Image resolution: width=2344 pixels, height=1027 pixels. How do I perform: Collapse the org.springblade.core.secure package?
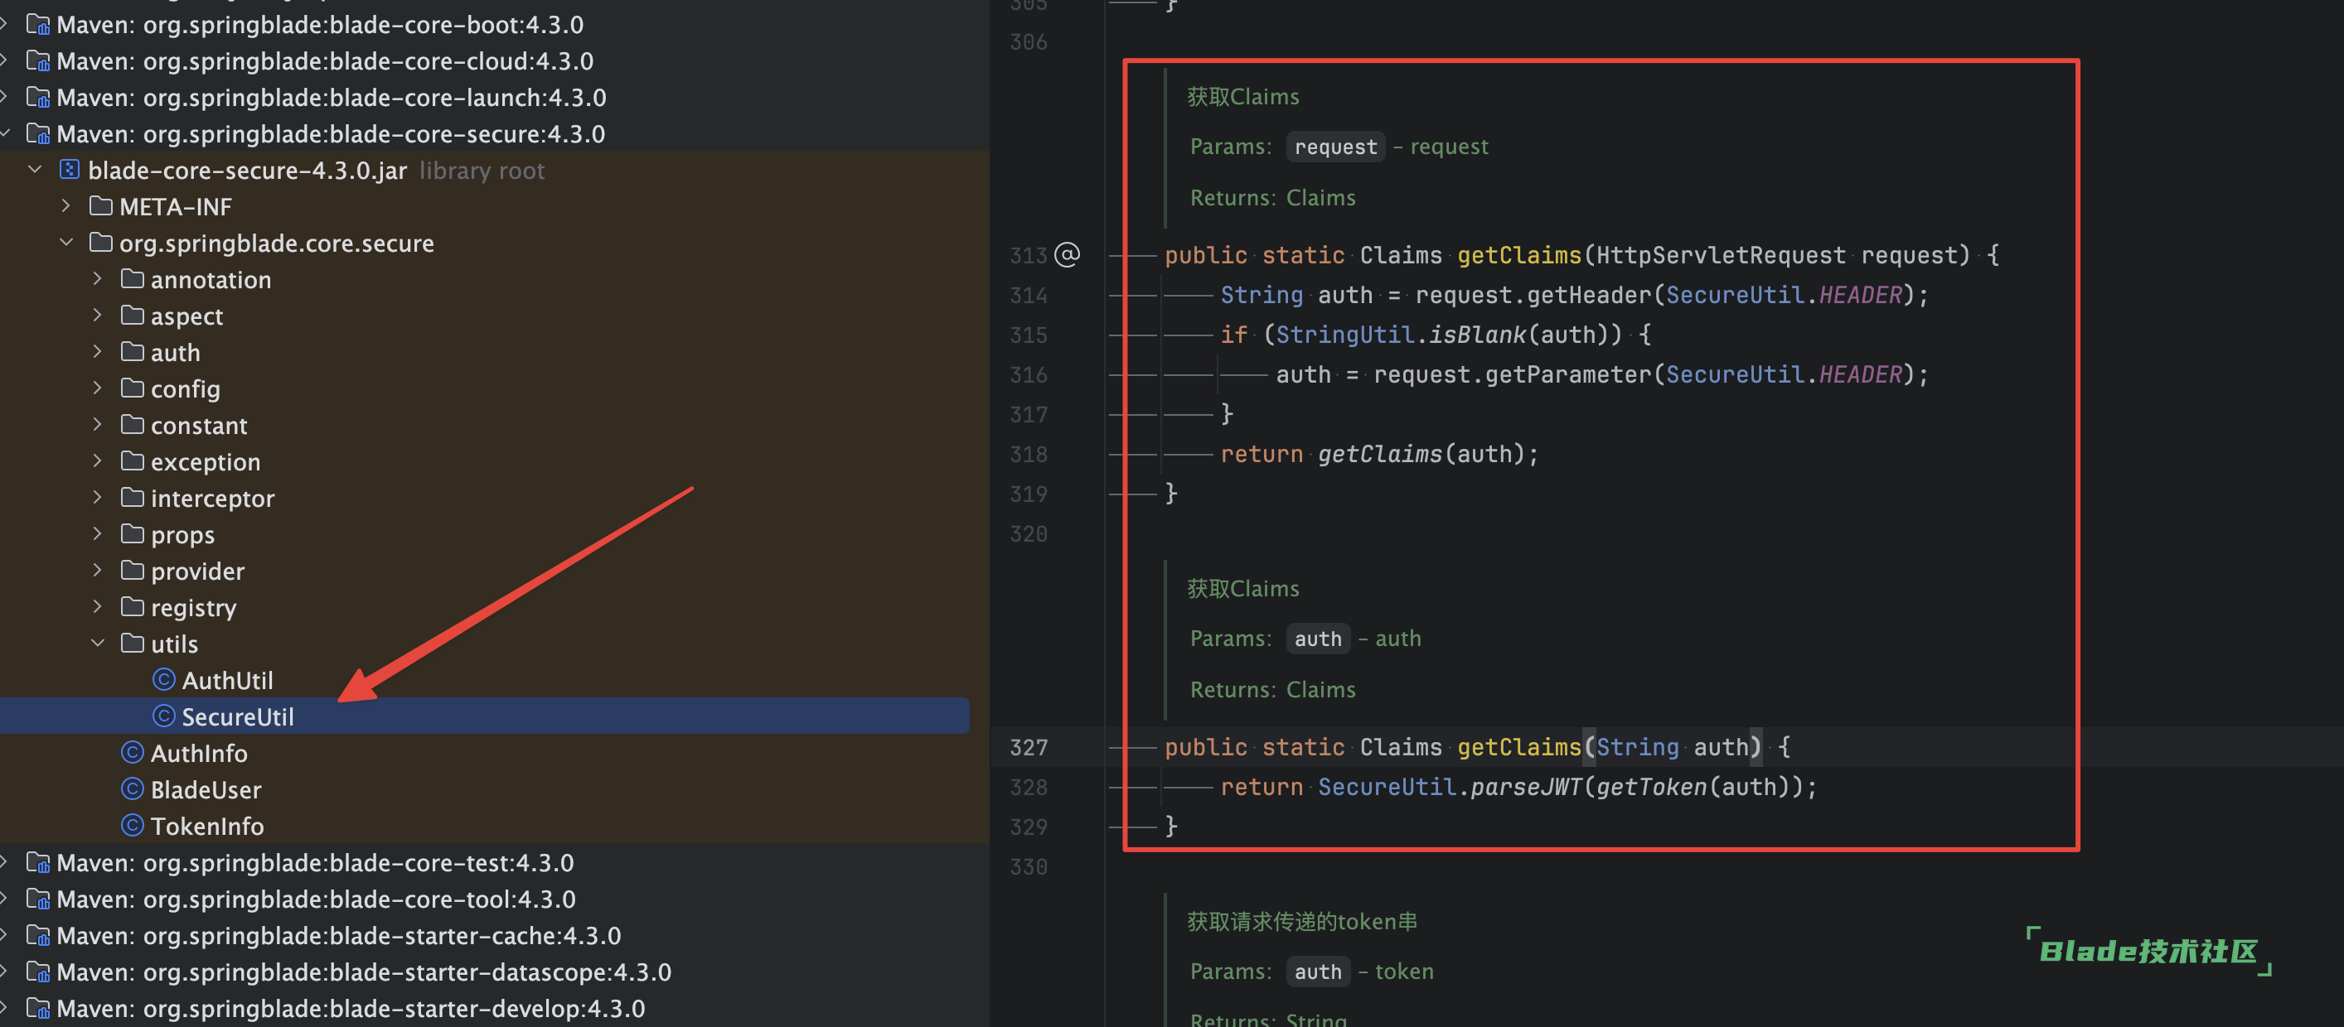(x=66, y=243)
